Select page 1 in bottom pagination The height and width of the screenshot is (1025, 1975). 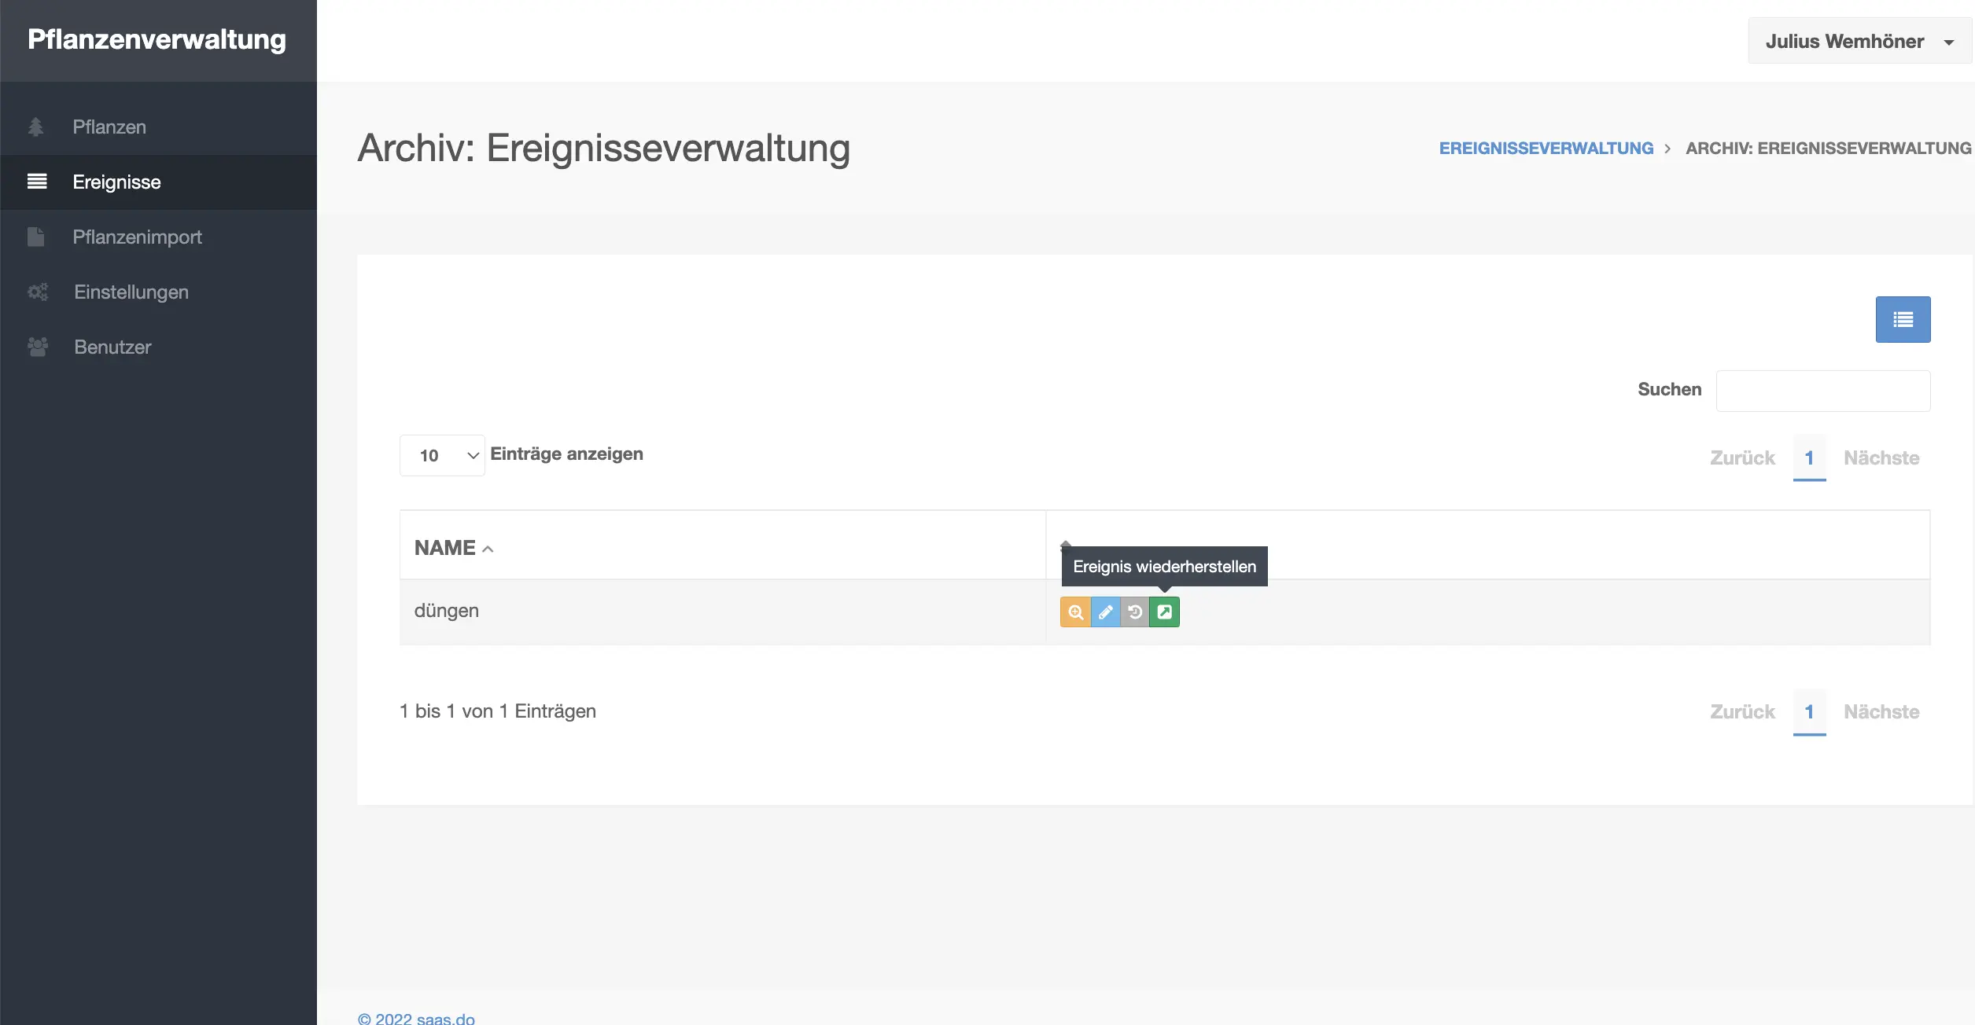[1809, 712]
